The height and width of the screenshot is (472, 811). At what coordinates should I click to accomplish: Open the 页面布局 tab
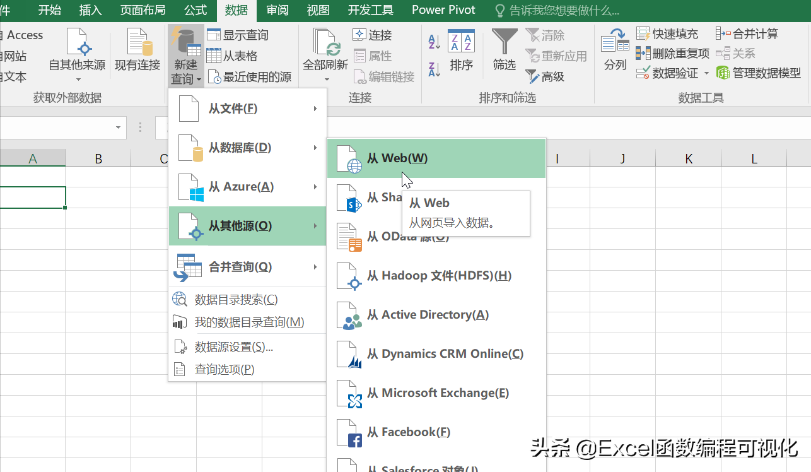(x=143, y=10)
